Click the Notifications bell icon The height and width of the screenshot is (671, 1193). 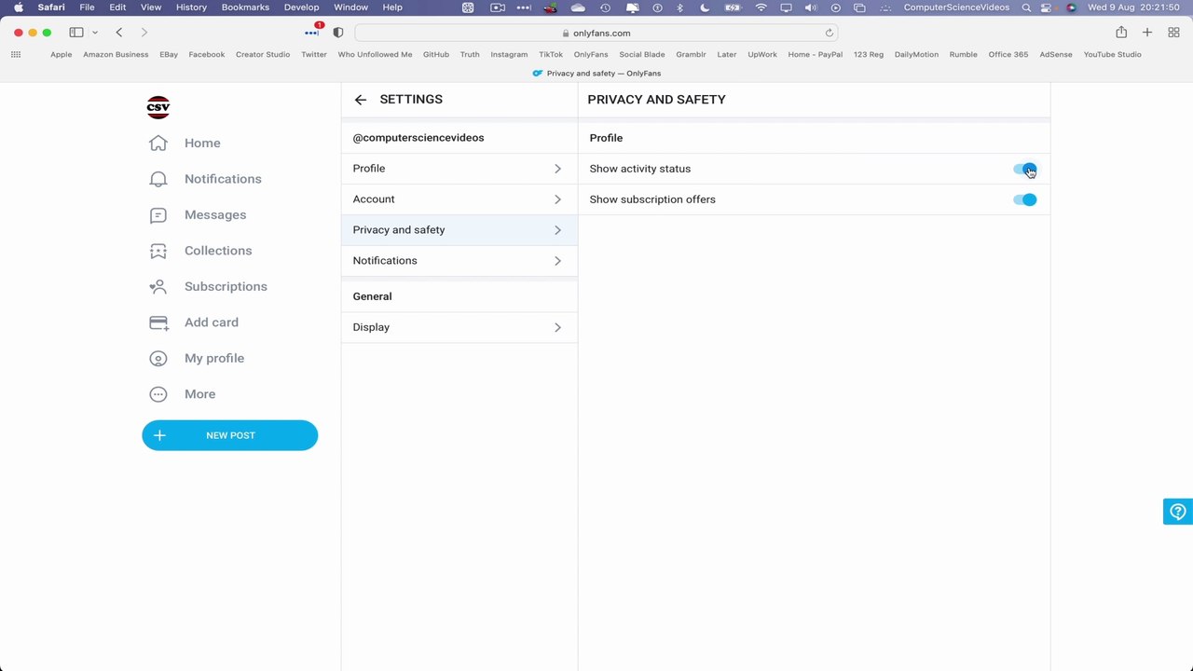158,179
